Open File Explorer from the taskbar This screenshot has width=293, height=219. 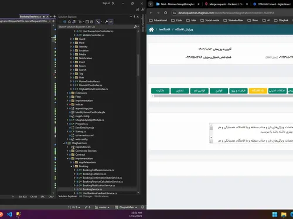[284, 214]
